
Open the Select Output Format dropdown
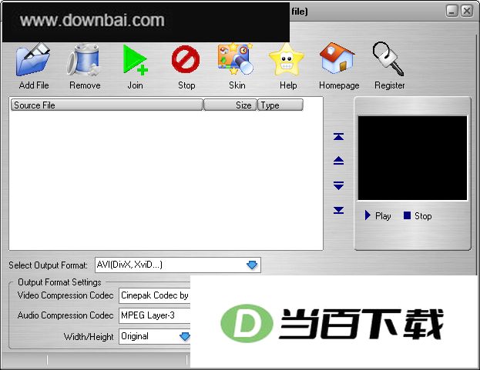[252, 265]
